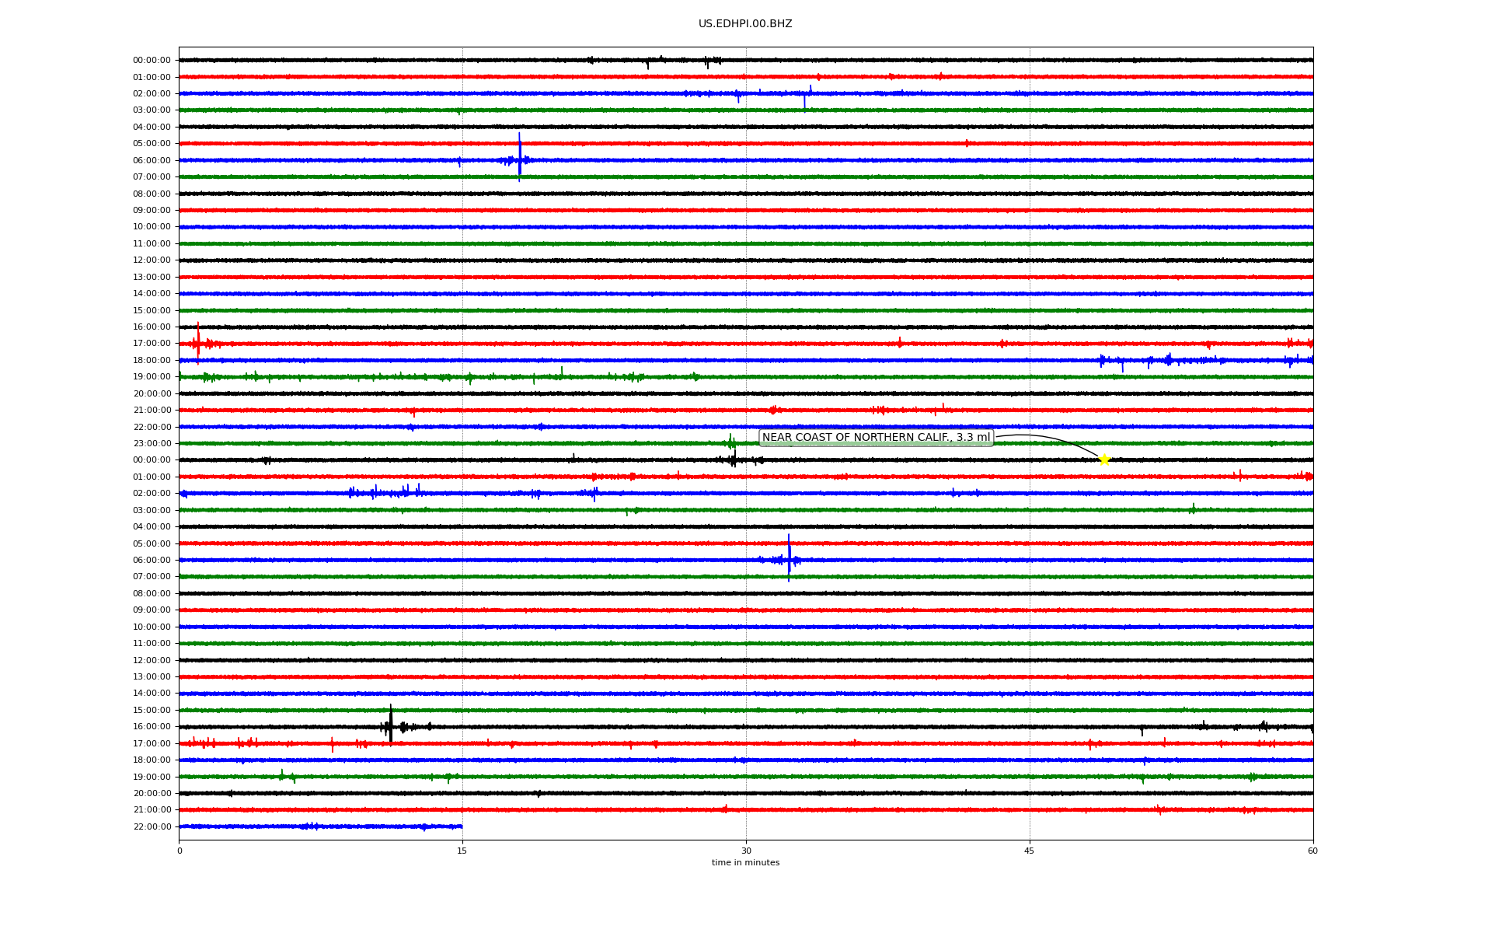Click the x-axis tick label 15
The height and width of the screenshot is (933, 1492).
point(462,851)
